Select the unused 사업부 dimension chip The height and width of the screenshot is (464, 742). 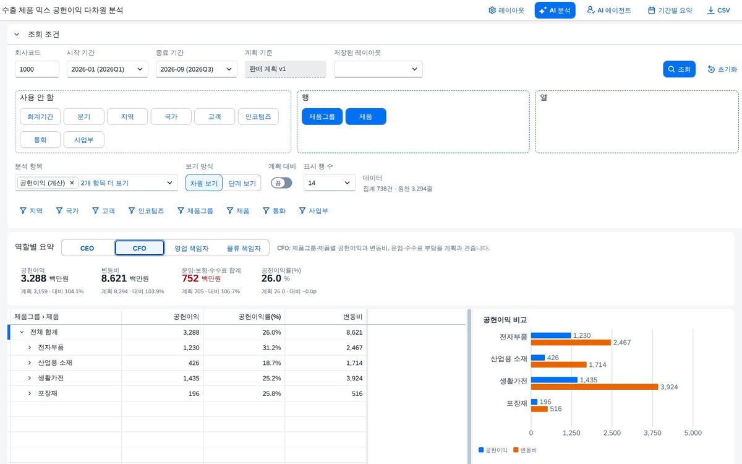(84, 140)
